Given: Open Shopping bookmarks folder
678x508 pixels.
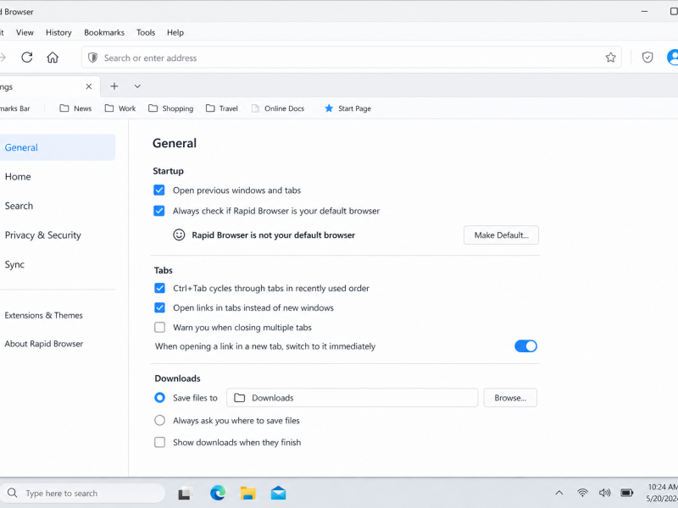Looking at the screenshot, I should [x=171, y=108].
